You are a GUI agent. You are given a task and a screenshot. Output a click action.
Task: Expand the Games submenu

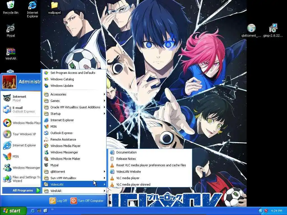click(x=74, y=101)
